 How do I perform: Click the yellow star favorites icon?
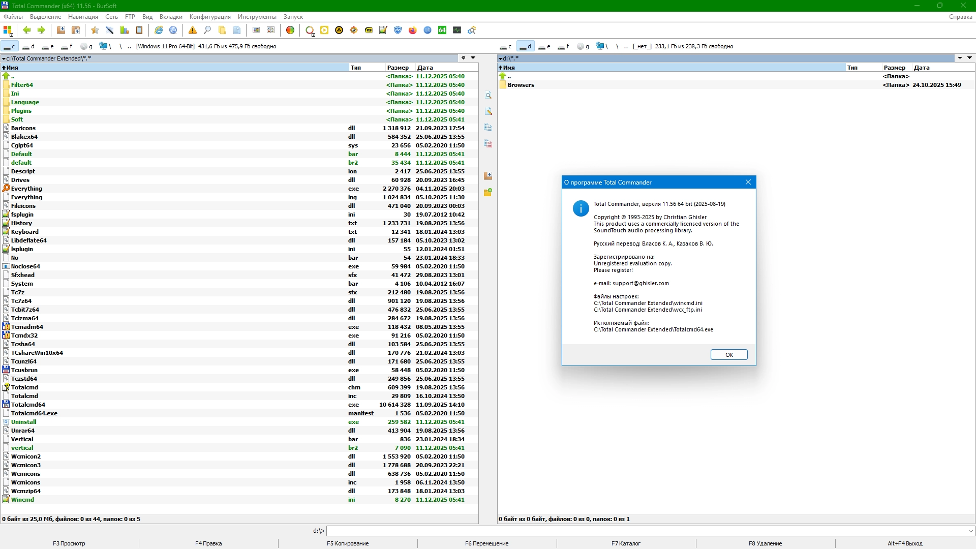point(95,30)
